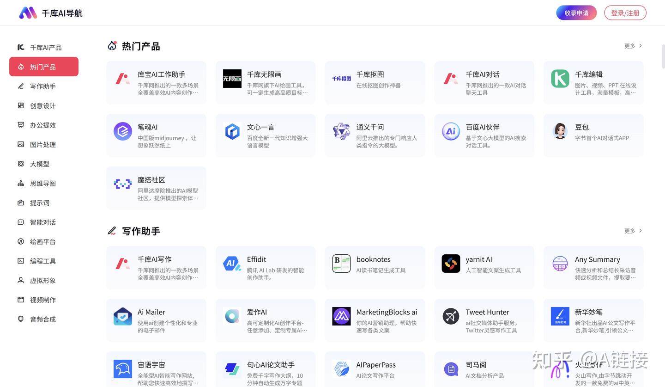
Task: Click the 司马阅 purple document icon
Action: (451, 369)
